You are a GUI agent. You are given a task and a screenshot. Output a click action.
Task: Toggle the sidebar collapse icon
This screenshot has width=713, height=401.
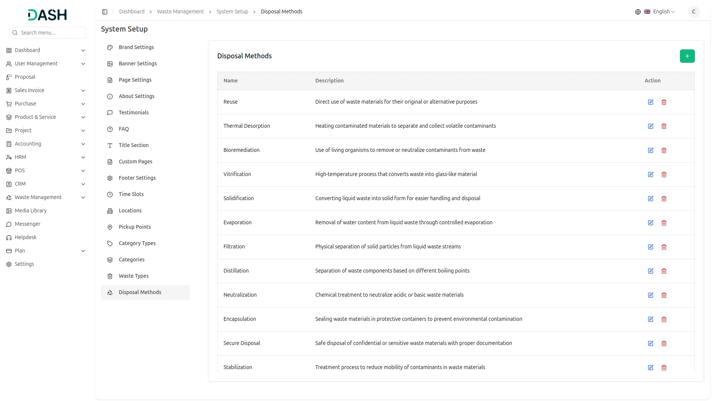coord(105,12)
